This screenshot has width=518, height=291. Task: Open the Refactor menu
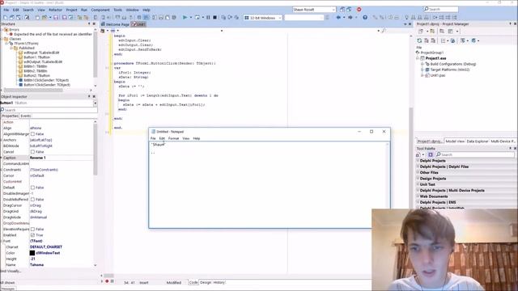pos(55,10)
